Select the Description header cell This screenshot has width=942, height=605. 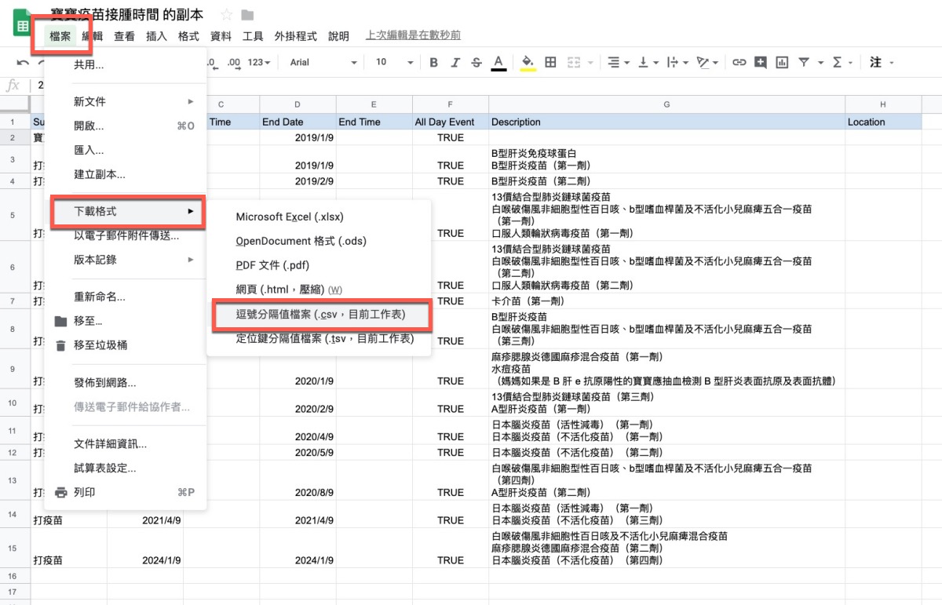coord(666,122)
